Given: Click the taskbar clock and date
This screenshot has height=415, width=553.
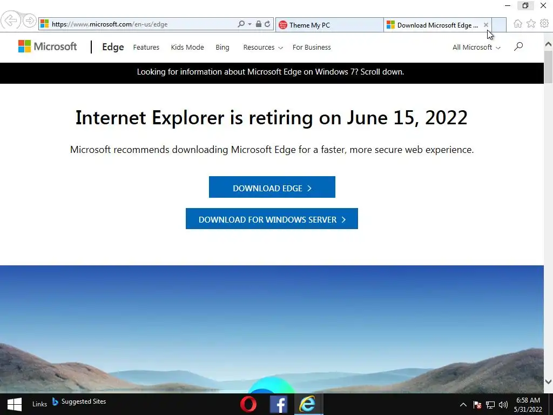Looking at the screenshot, I should [528, 405].
